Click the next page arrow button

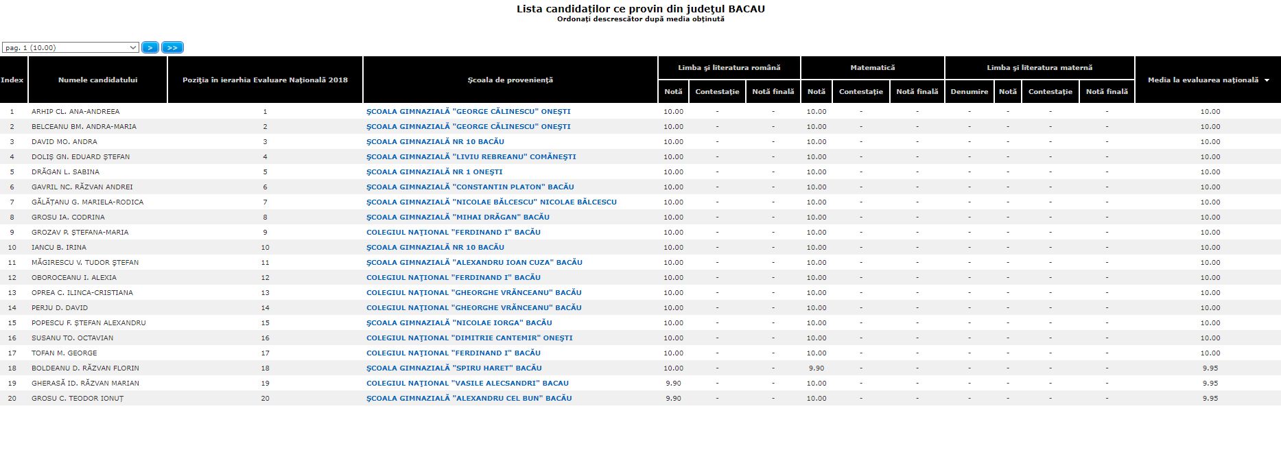tap(150, 47)
